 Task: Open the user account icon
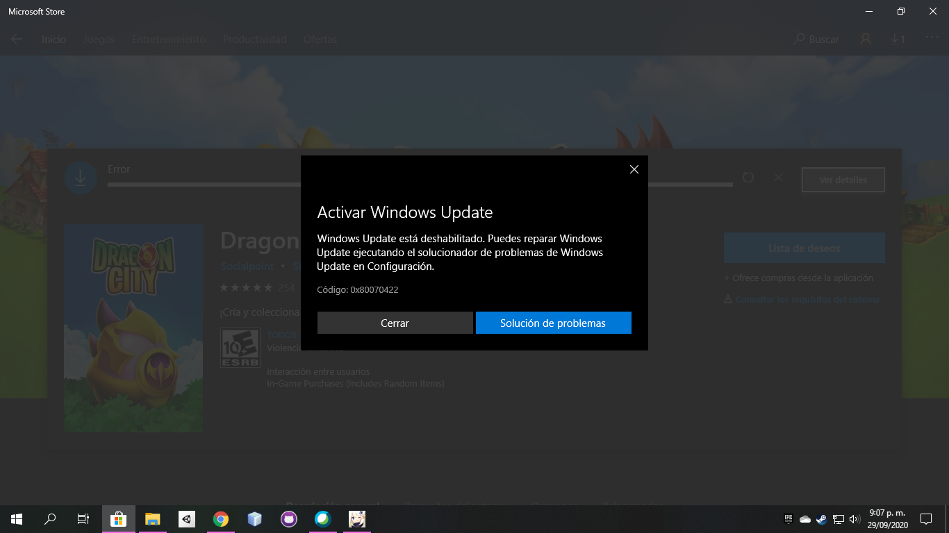click(866, 40)
